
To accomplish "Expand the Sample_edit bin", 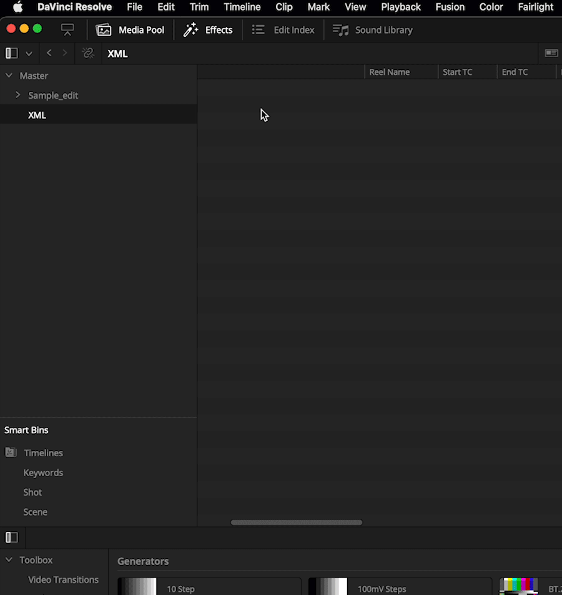I will pos(17,95).
